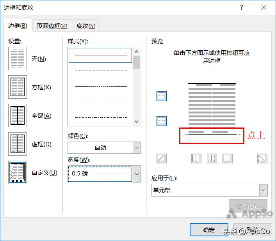Switch to the 边框(B) tab
Image resolution: width=276 pixels, height=241 pixels.
18,26
